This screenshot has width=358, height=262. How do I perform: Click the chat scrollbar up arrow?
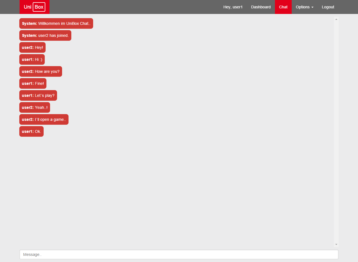pyautogui.click(x=336, y=19)
